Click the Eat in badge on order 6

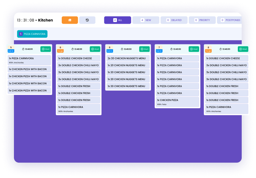click(110, 51)
